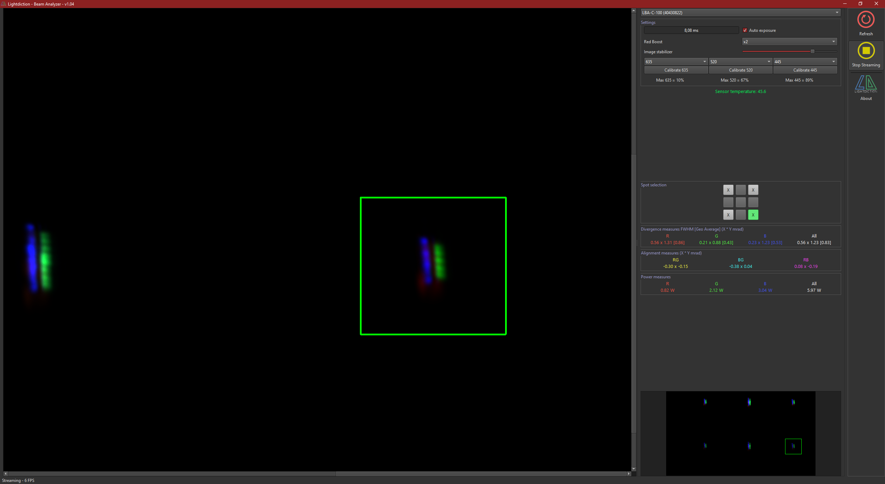
Task: Expand the Red Boost x2 dropdown
Action: pos(789,42)
